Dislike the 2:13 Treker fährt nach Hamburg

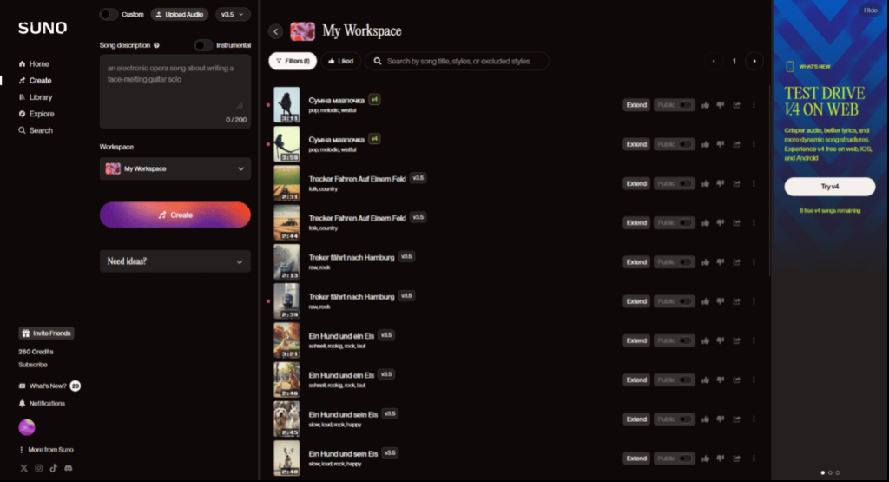point(720,262)
